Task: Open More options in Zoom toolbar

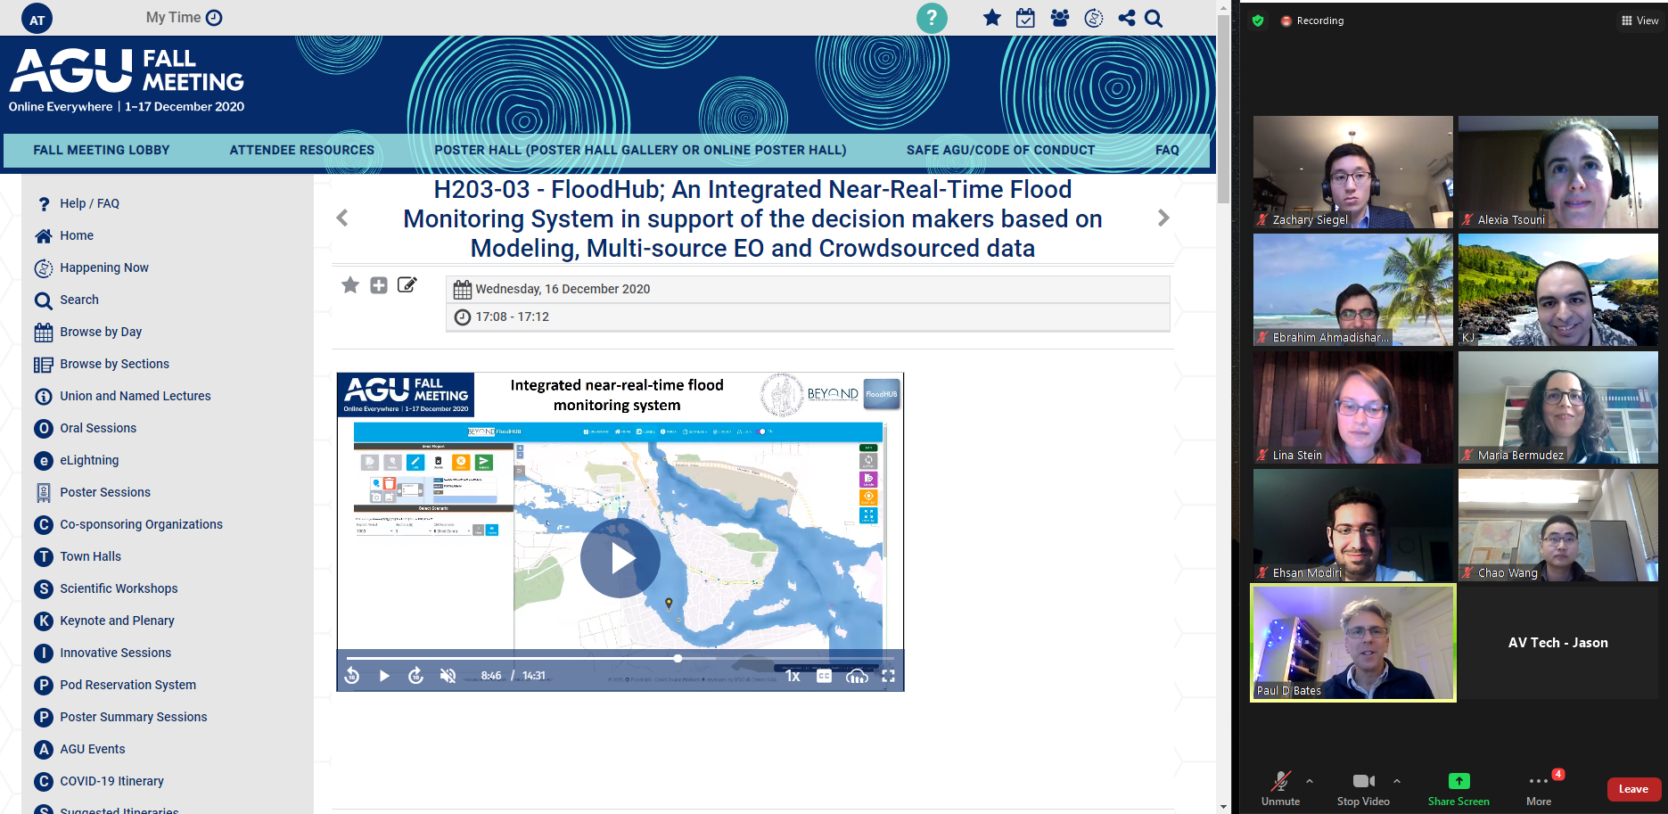Action: [x=1539, y=788]
